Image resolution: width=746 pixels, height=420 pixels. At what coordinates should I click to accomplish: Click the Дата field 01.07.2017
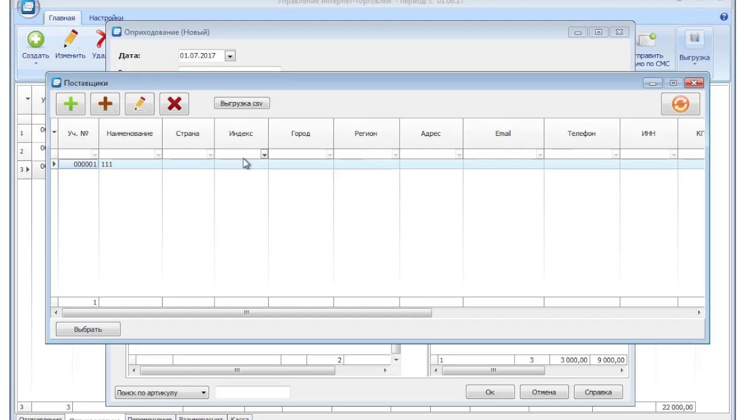(201, 56)
